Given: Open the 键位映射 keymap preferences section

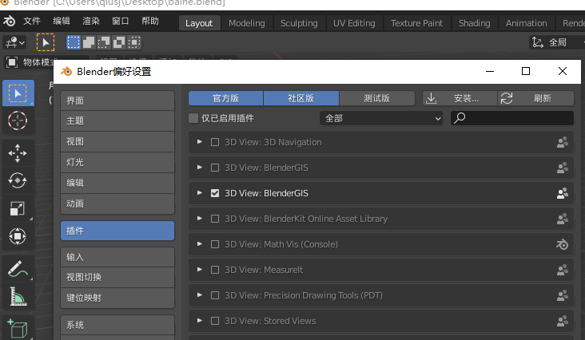Looking at the screenshot, I should [x=117, y=298].
